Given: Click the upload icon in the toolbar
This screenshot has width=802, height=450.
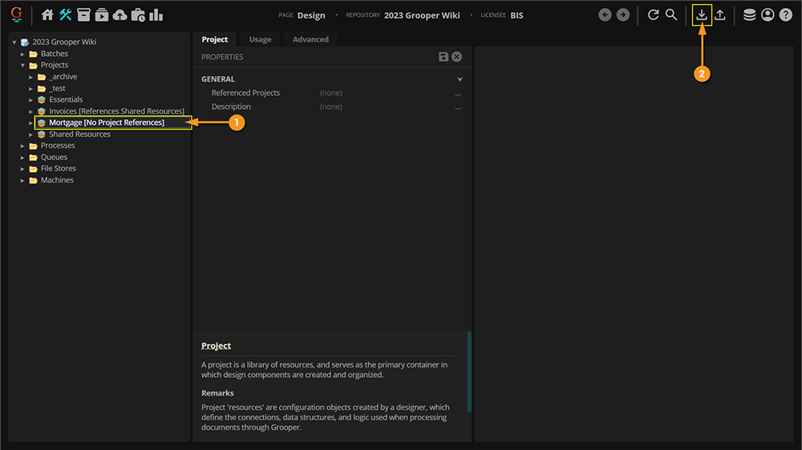Looking at the screenshot, I should pos(720,14).
